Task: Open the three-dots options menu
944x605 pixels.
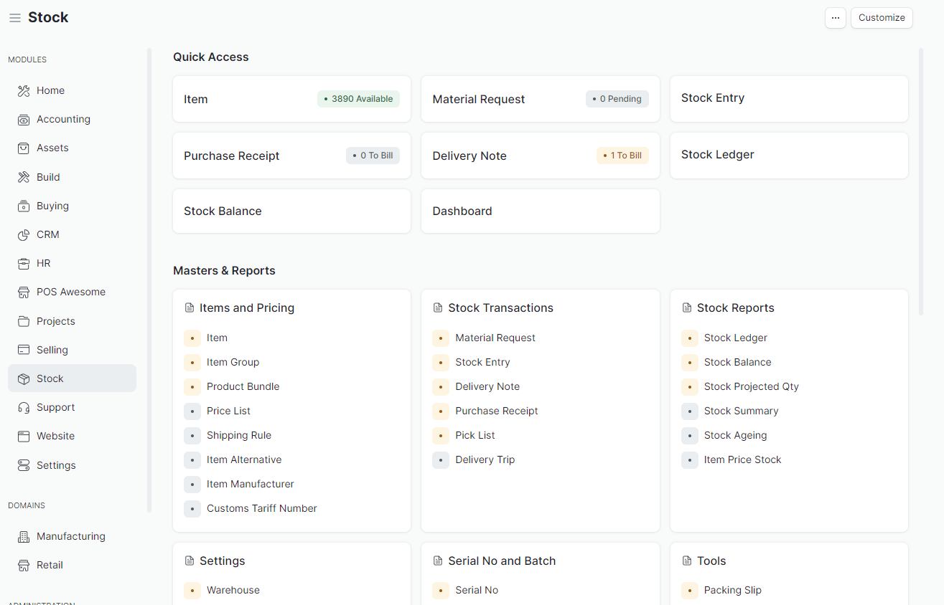Action: (x=835, y=18)
